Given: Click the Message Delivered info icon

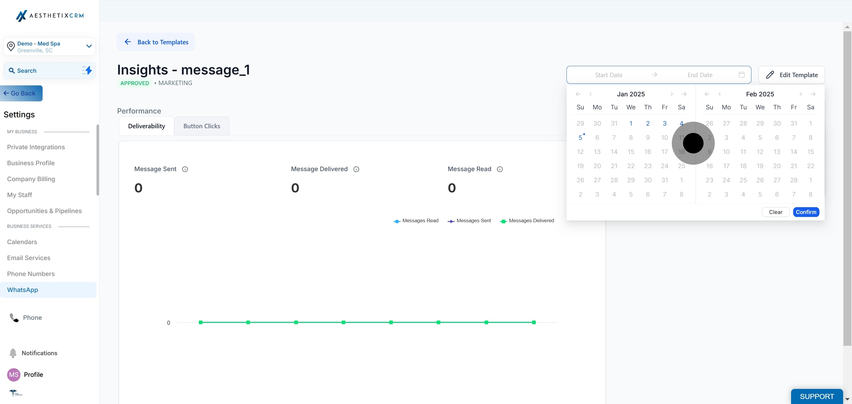Looking at the screenshot, I should [356, 169].
